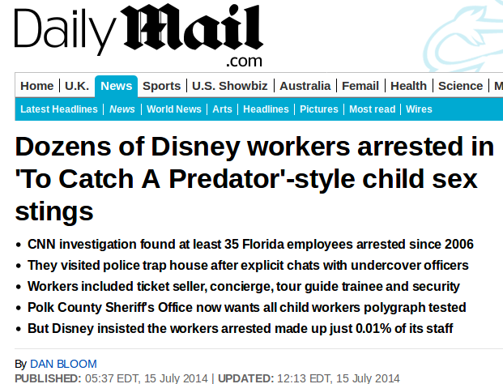Click the Daily Mail logo
The width and height of the screenshot is (503, 384).
pos(139,35)
